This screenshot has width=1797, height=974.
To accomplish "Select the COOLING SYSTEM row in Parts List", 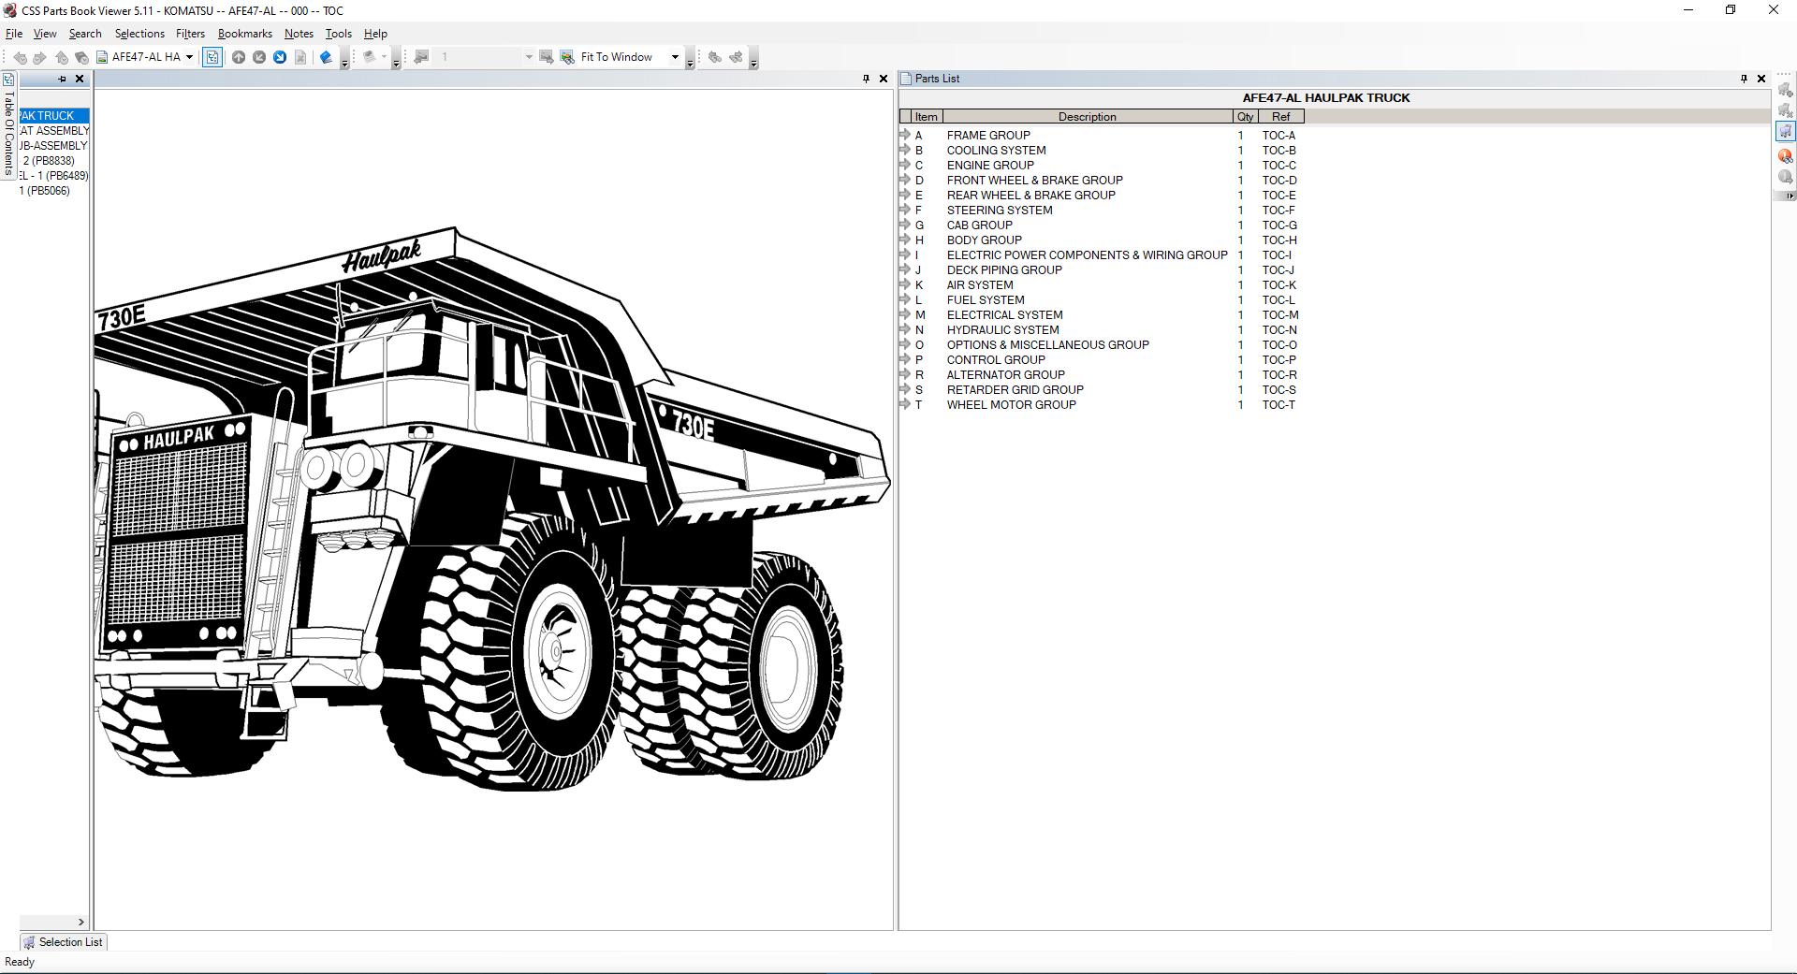I will (x=996, y=150).
